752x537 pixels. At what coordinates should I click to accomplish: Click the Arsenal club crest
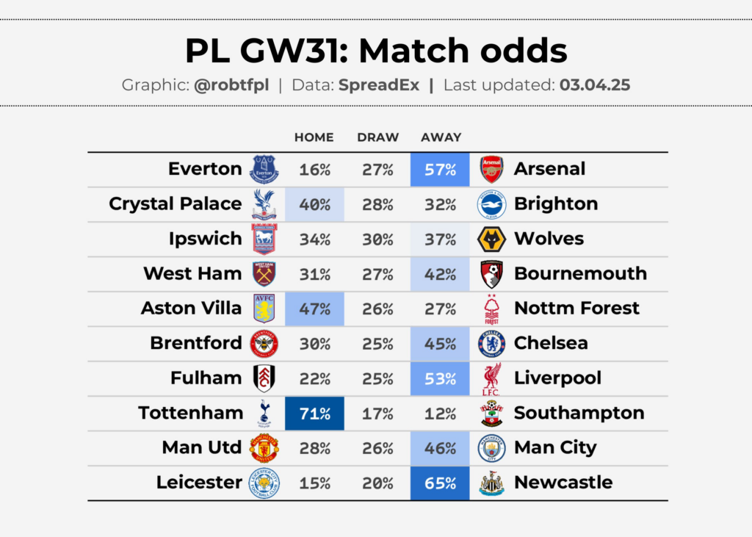(491, 169)
